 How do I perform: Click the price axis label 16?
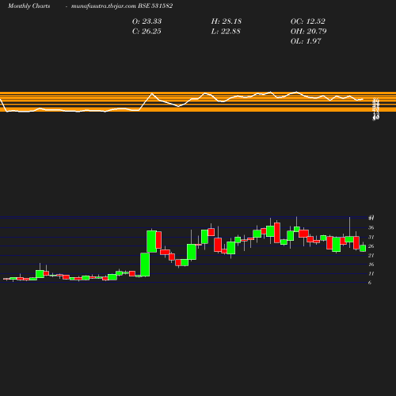pos(371,265)
